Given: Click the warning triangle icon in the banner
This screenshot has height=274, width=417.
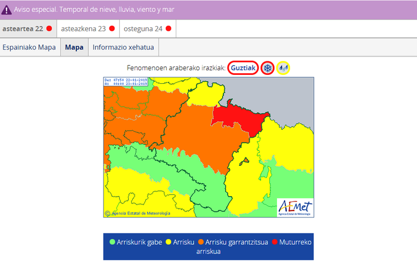Looking at the screenshot, I should tap(7, 10).
